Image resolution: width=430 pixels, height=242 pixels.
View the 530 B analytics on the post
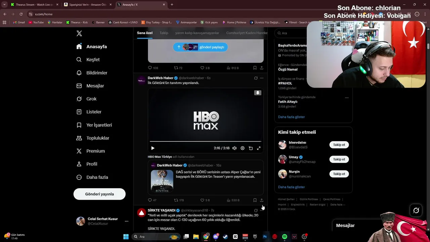233,200
